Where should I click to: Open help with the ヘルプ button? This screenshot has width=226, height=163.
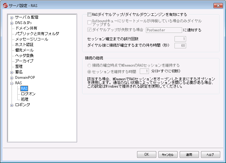[x=210, y=154]
